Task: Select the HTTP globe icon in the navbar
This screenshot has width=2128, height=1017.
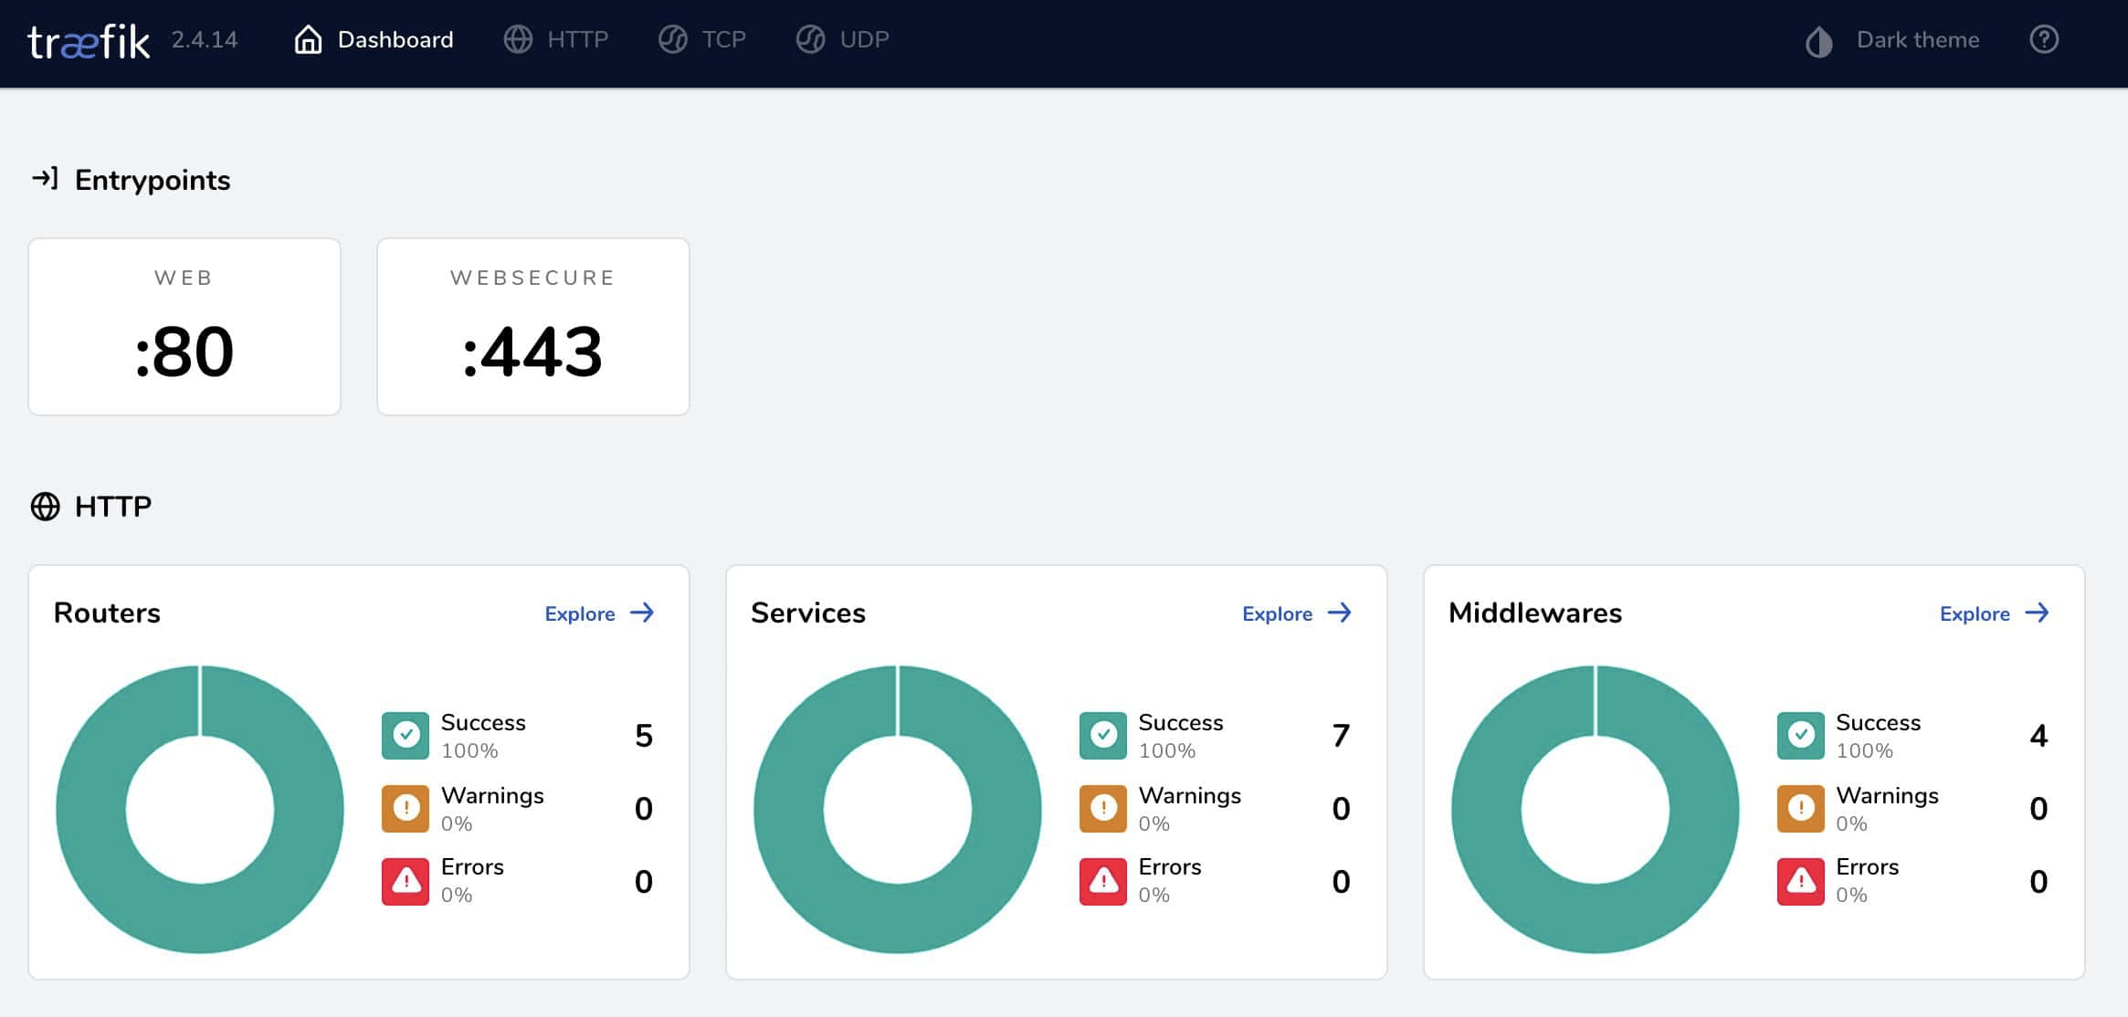Action: tap(519, 39)
